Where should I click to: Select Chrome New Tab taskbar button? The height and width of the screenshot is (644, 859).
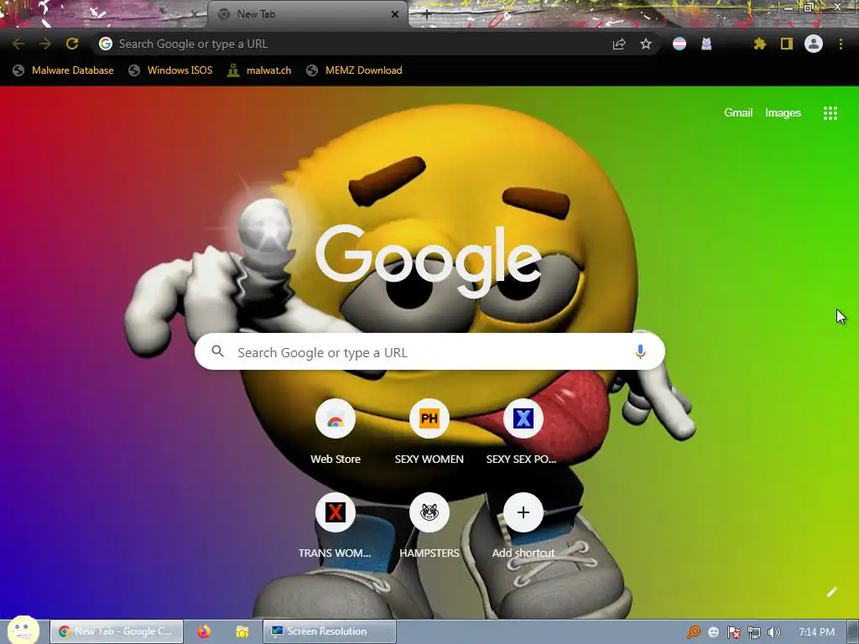117,631
